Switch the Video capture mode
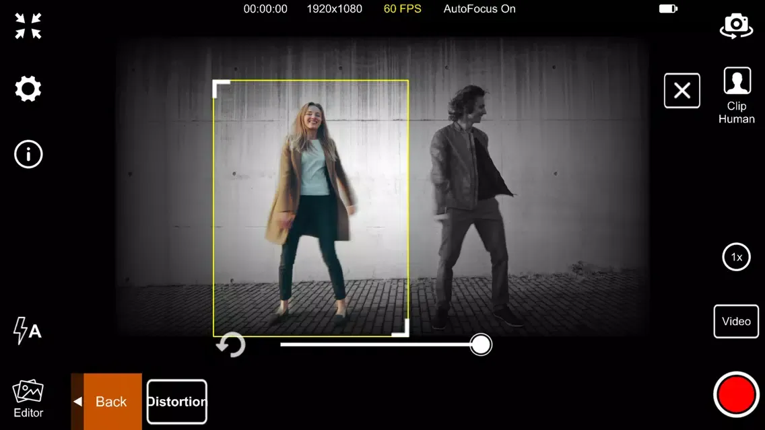 tap(736, 322)
